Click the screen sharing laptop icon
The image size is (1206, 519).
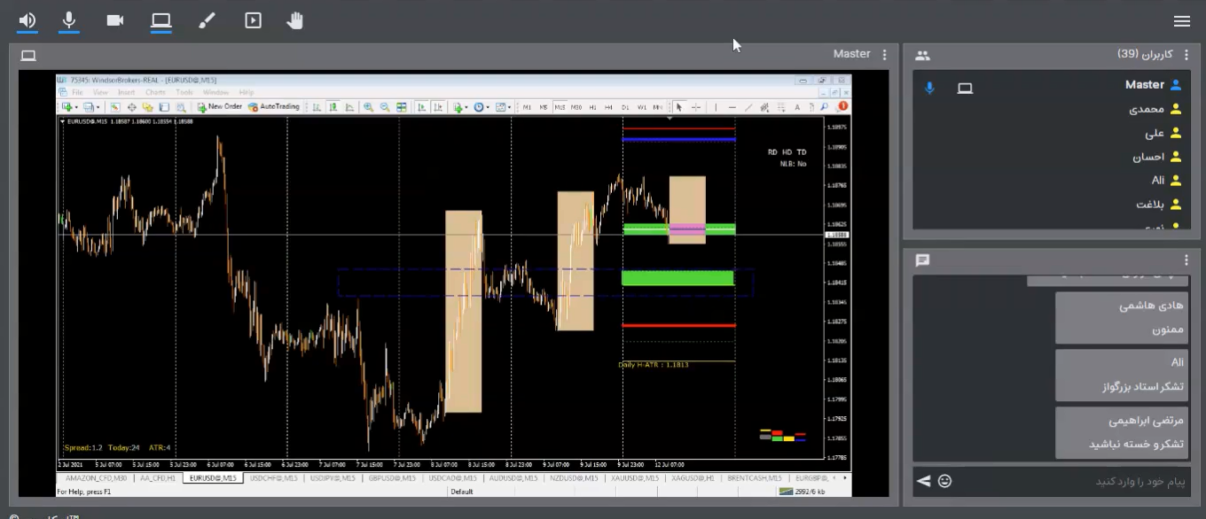point(161,20)
